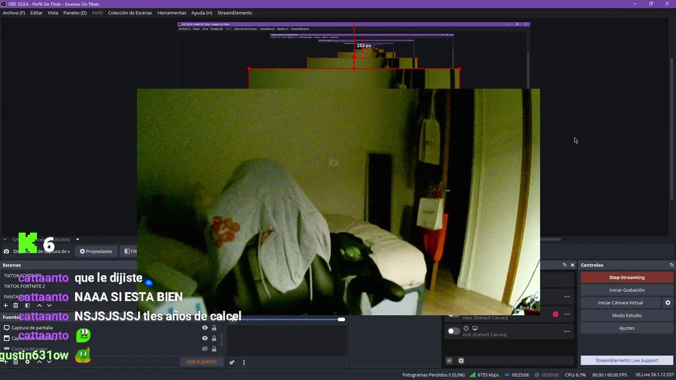The width and height of the screenshot is (676, 380).
Task: Move scene up in Escenas toolbar
Action: [x=39, y=306]
